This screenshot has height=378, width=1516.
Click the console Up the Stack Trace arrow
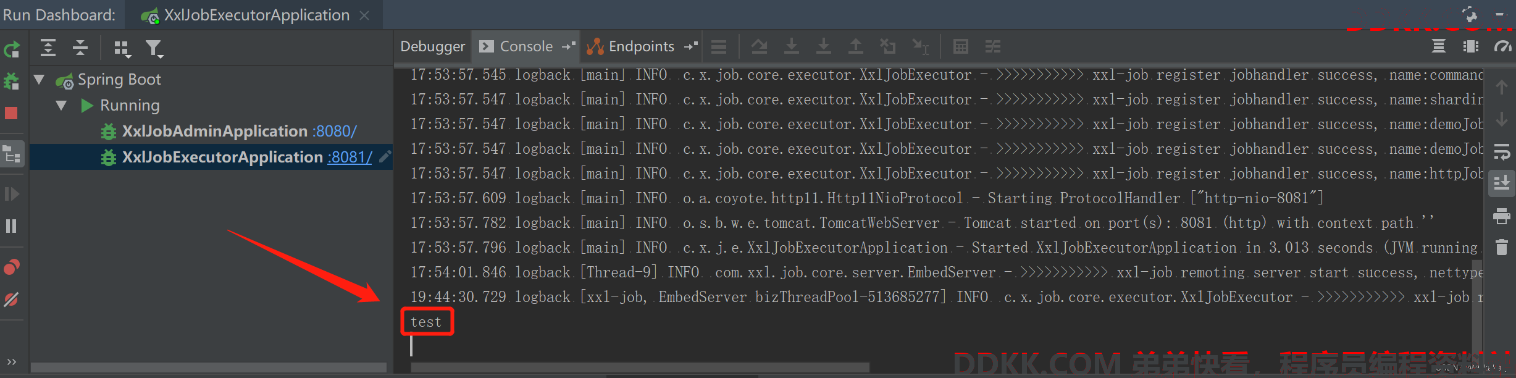click(1502, 87)
